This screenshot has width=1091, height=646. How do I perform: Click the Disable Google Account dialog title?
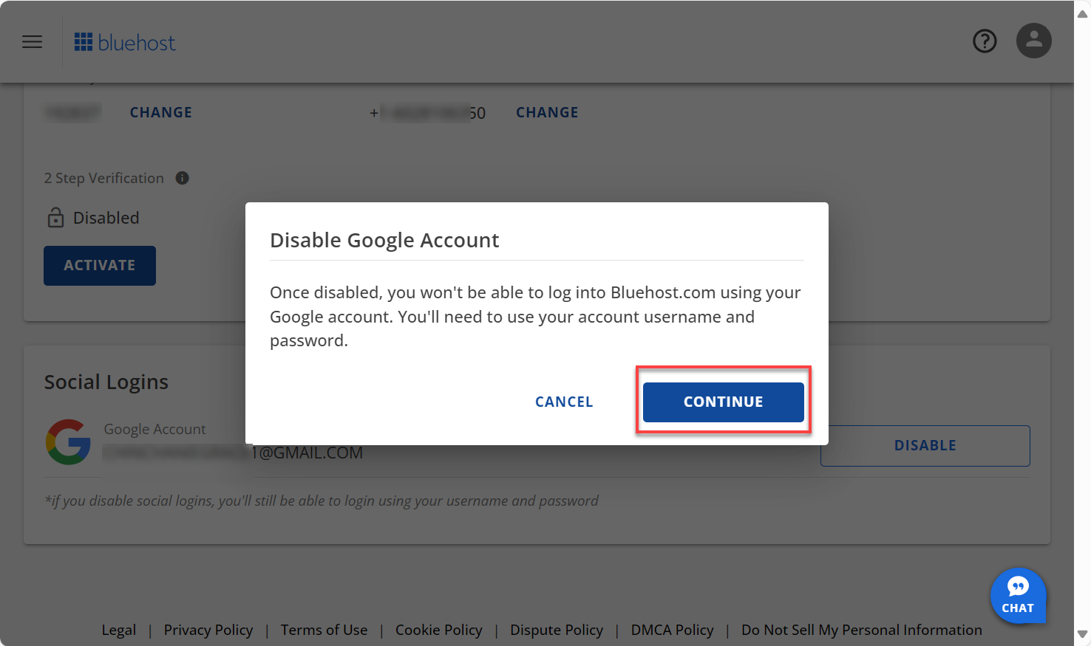pyautogui.click(x=384, y=240)
